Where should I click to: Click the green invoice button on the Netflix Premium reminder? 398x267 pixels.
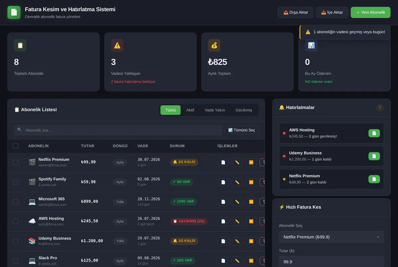coord(374,179)
